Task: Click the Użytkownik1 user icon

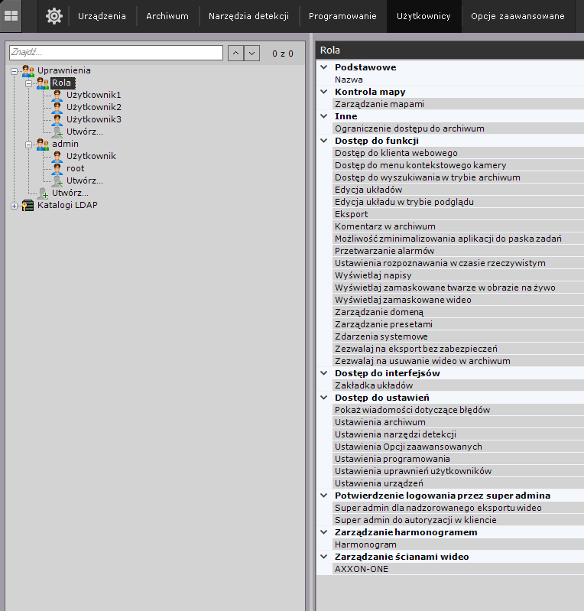Action: point(57,95)
